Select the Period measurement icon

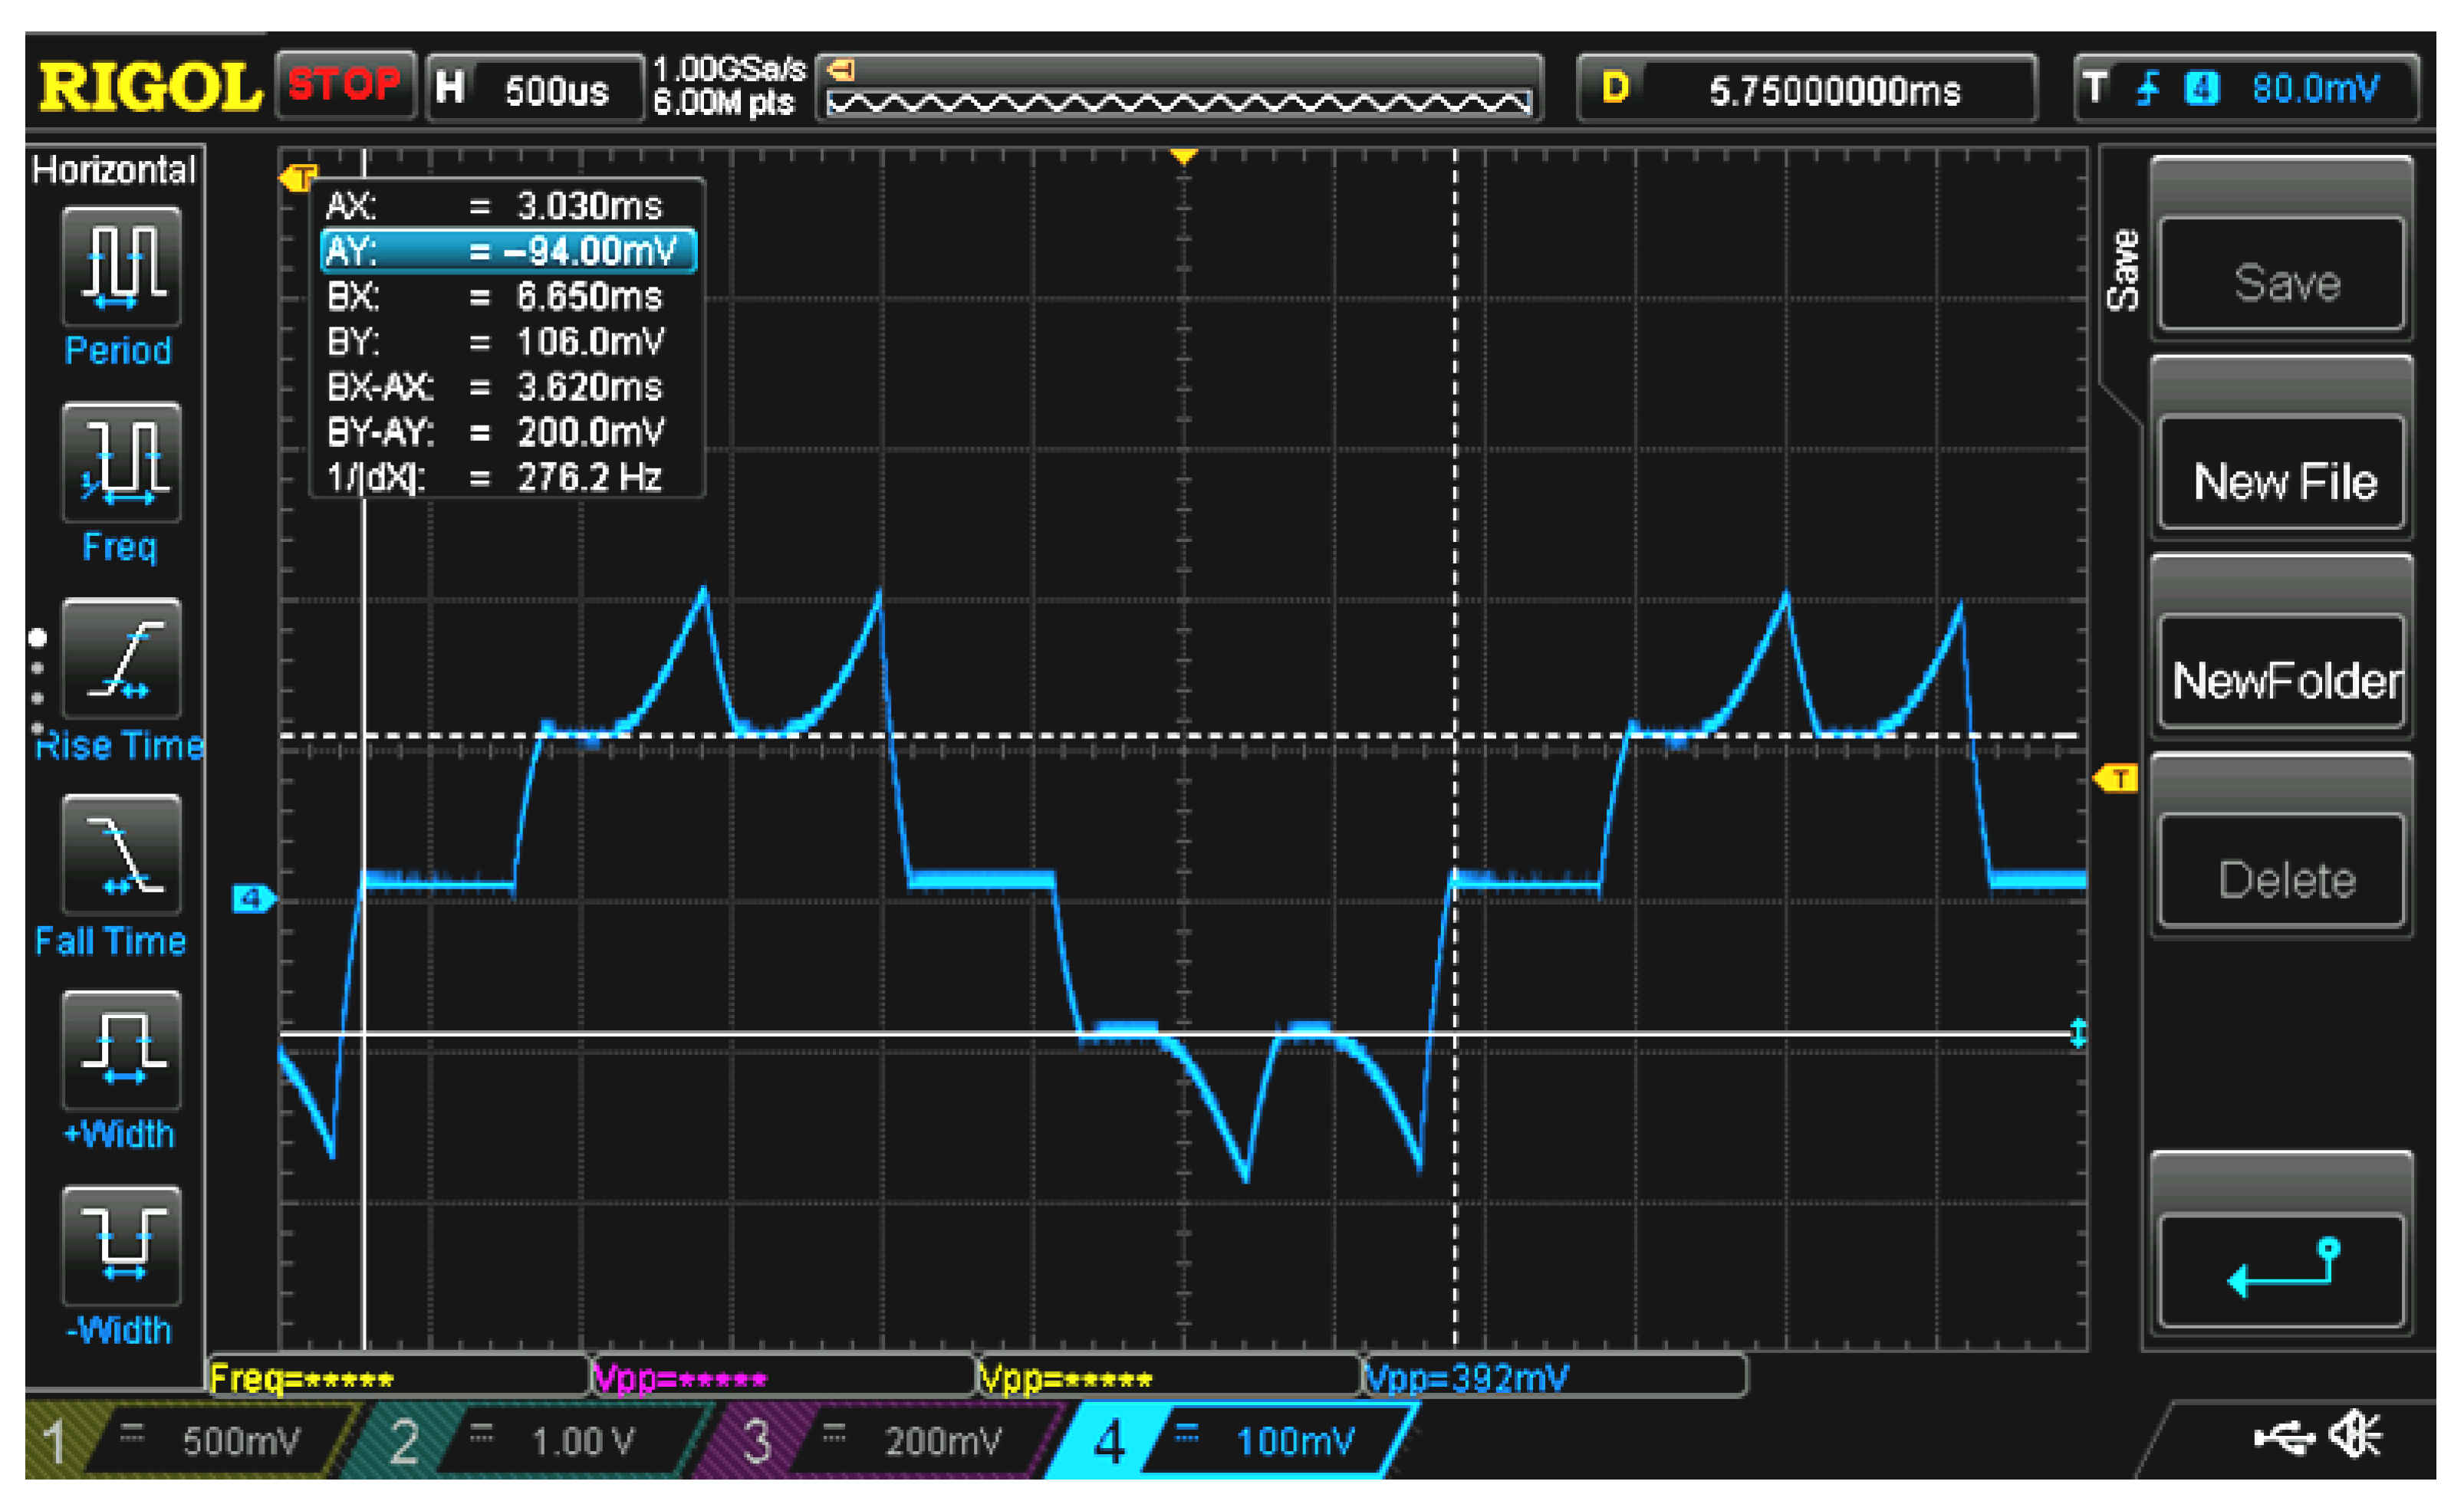[121, 266]
